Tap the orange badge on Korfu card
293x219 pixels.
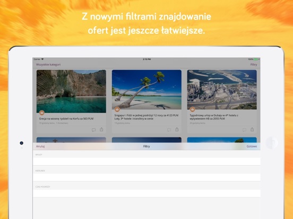coord(42,113)
